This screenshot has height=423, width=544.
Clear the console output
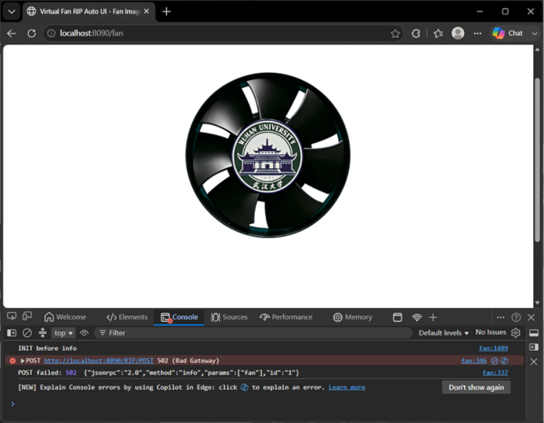[x=27, y=333]
